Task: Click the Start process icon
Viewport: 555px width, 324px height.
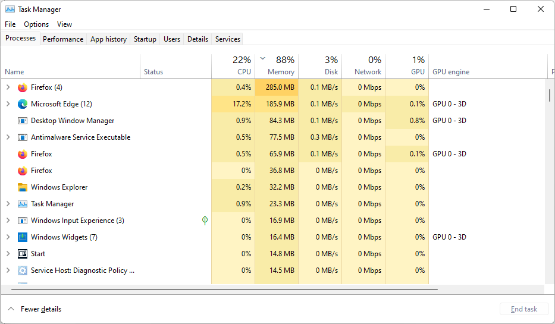Action: (22, 254)
